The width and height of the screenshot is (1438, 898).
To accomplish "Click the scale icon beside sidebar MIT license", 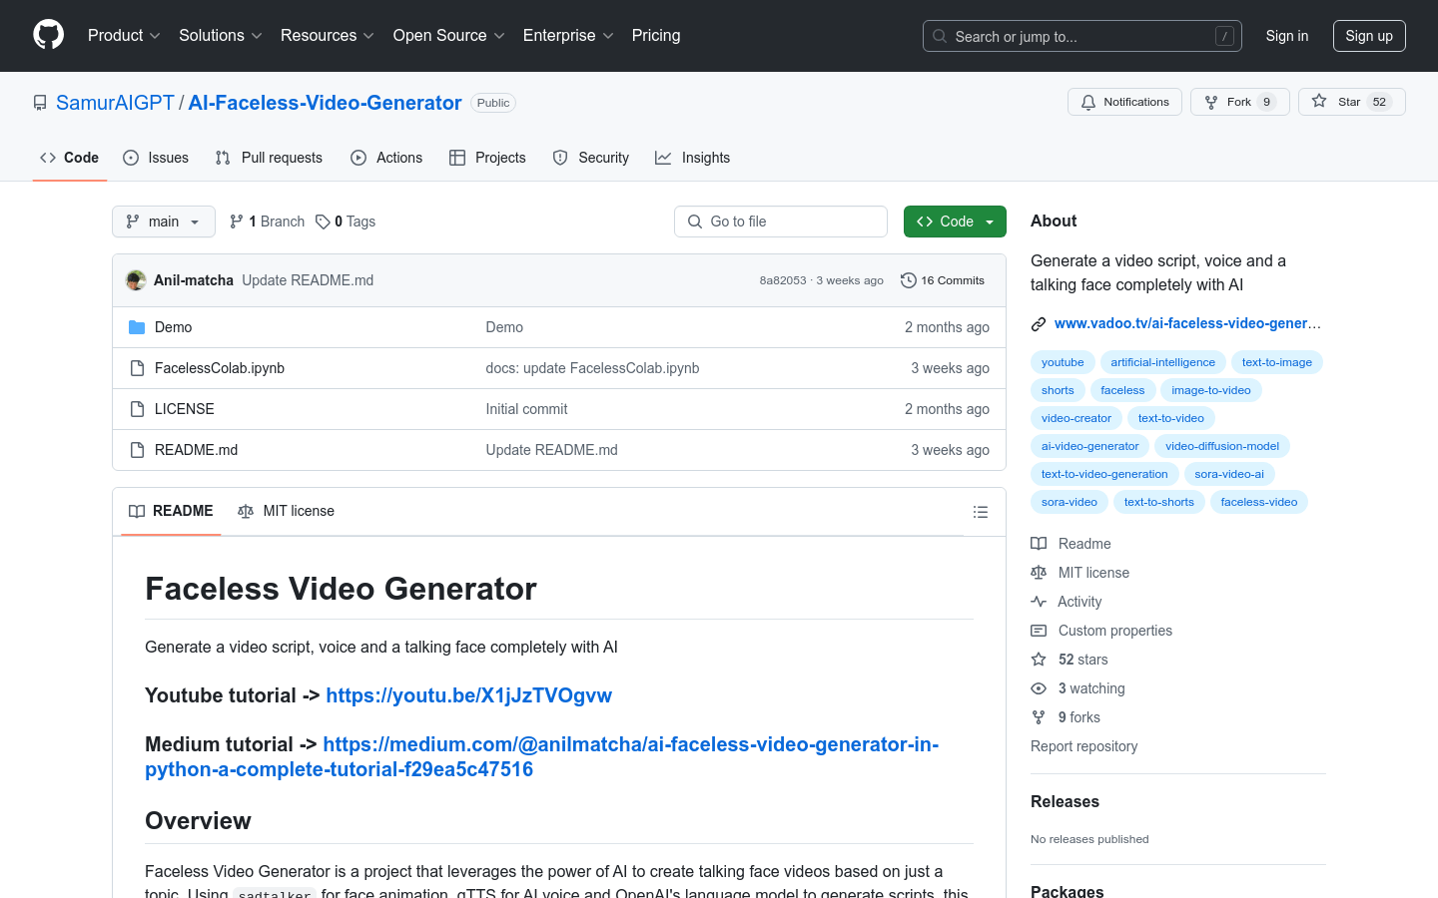I will pyautogui.click(x=1039, y=573).
